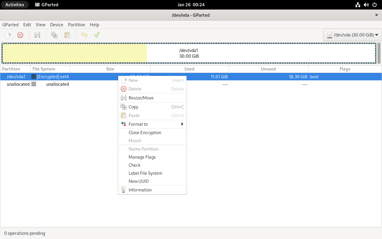Open the sound volume icon in top bar

pyautogui.click(x=366, y=5)
